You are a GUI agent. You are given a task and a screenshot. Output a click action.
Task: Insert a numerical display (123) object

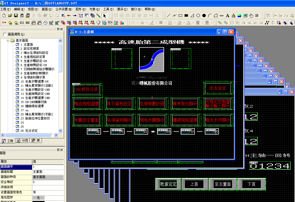point(22,23)
